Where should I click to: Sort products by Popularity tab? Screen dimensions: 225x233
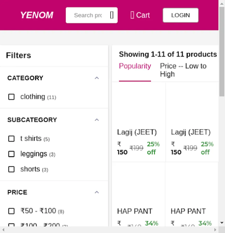[135, 66]
